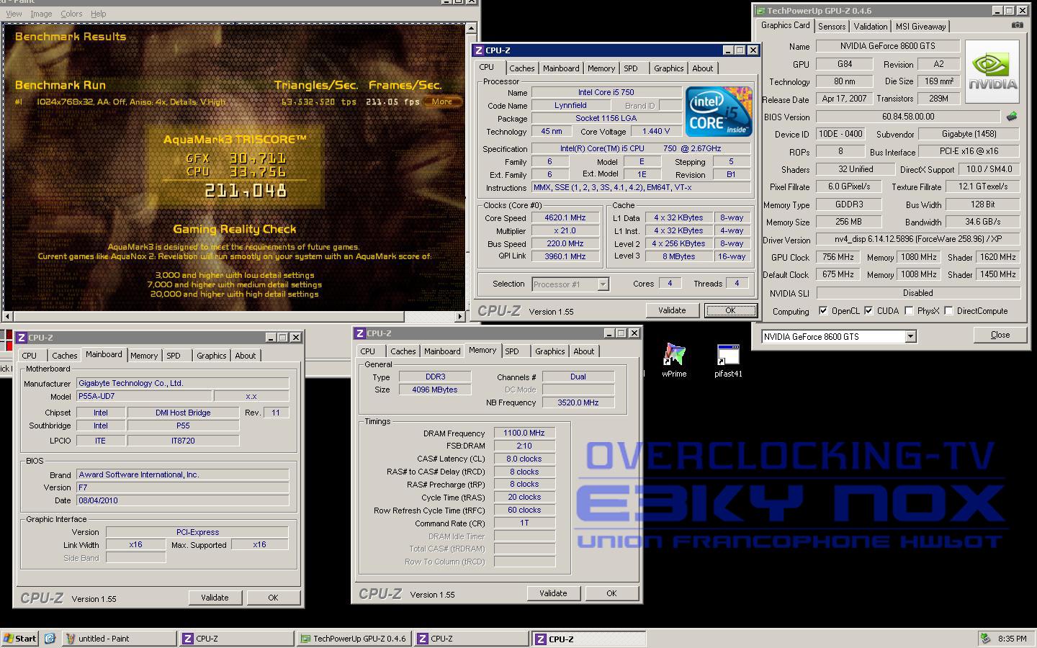The width and height of the screenshot is (1037, 648).
Task: Click the More button in AquaMark results
Action: tap(441, 102)
